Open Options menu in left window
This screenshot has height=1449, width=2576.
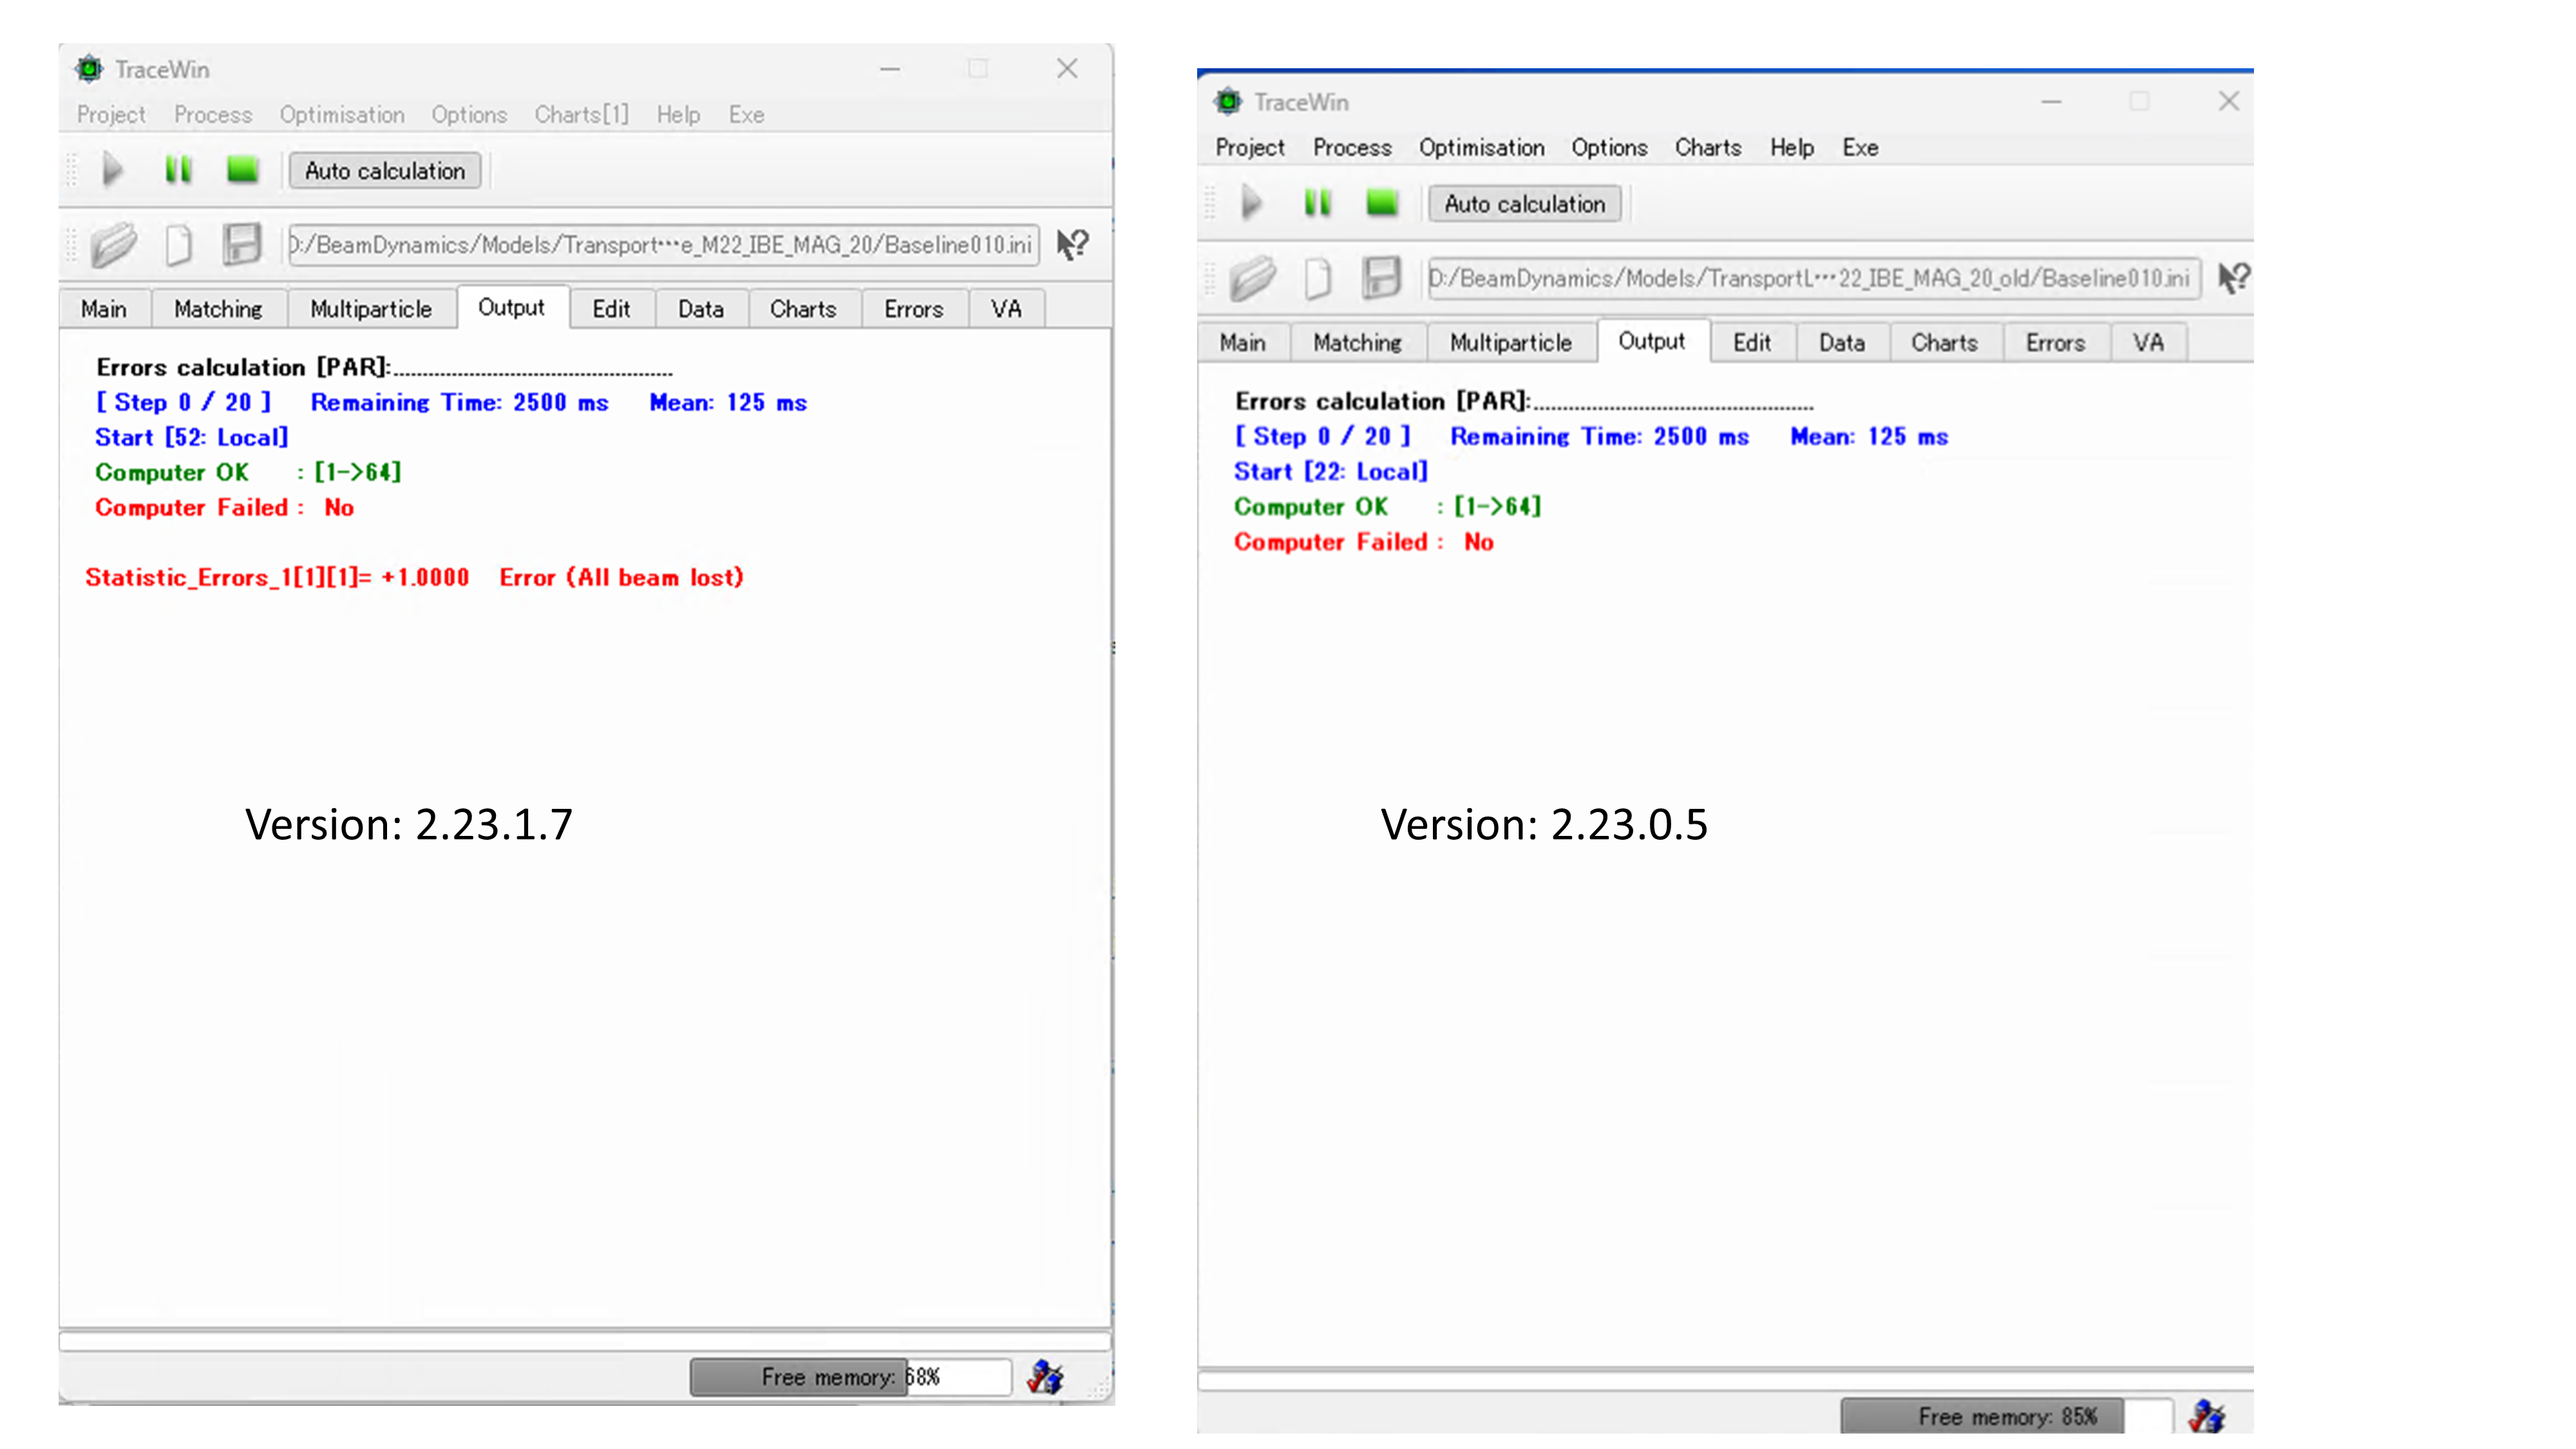click(469, 115)
